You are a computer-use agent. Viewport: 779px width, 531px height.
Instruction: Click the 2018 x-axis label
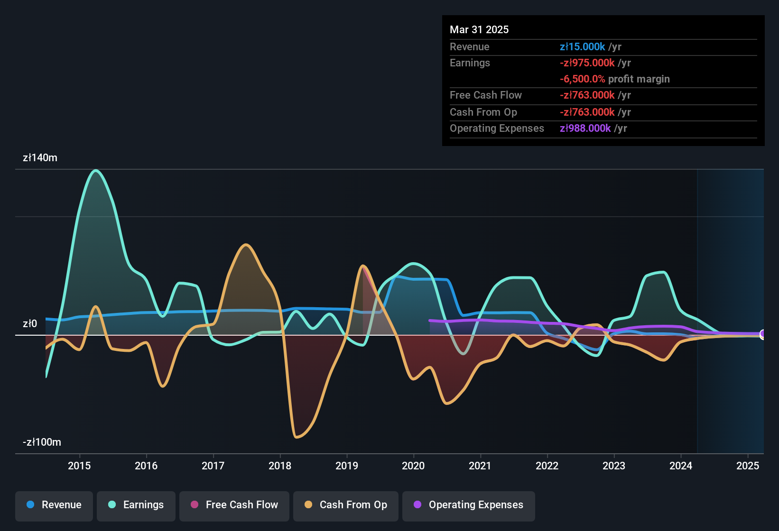point(280,466)
